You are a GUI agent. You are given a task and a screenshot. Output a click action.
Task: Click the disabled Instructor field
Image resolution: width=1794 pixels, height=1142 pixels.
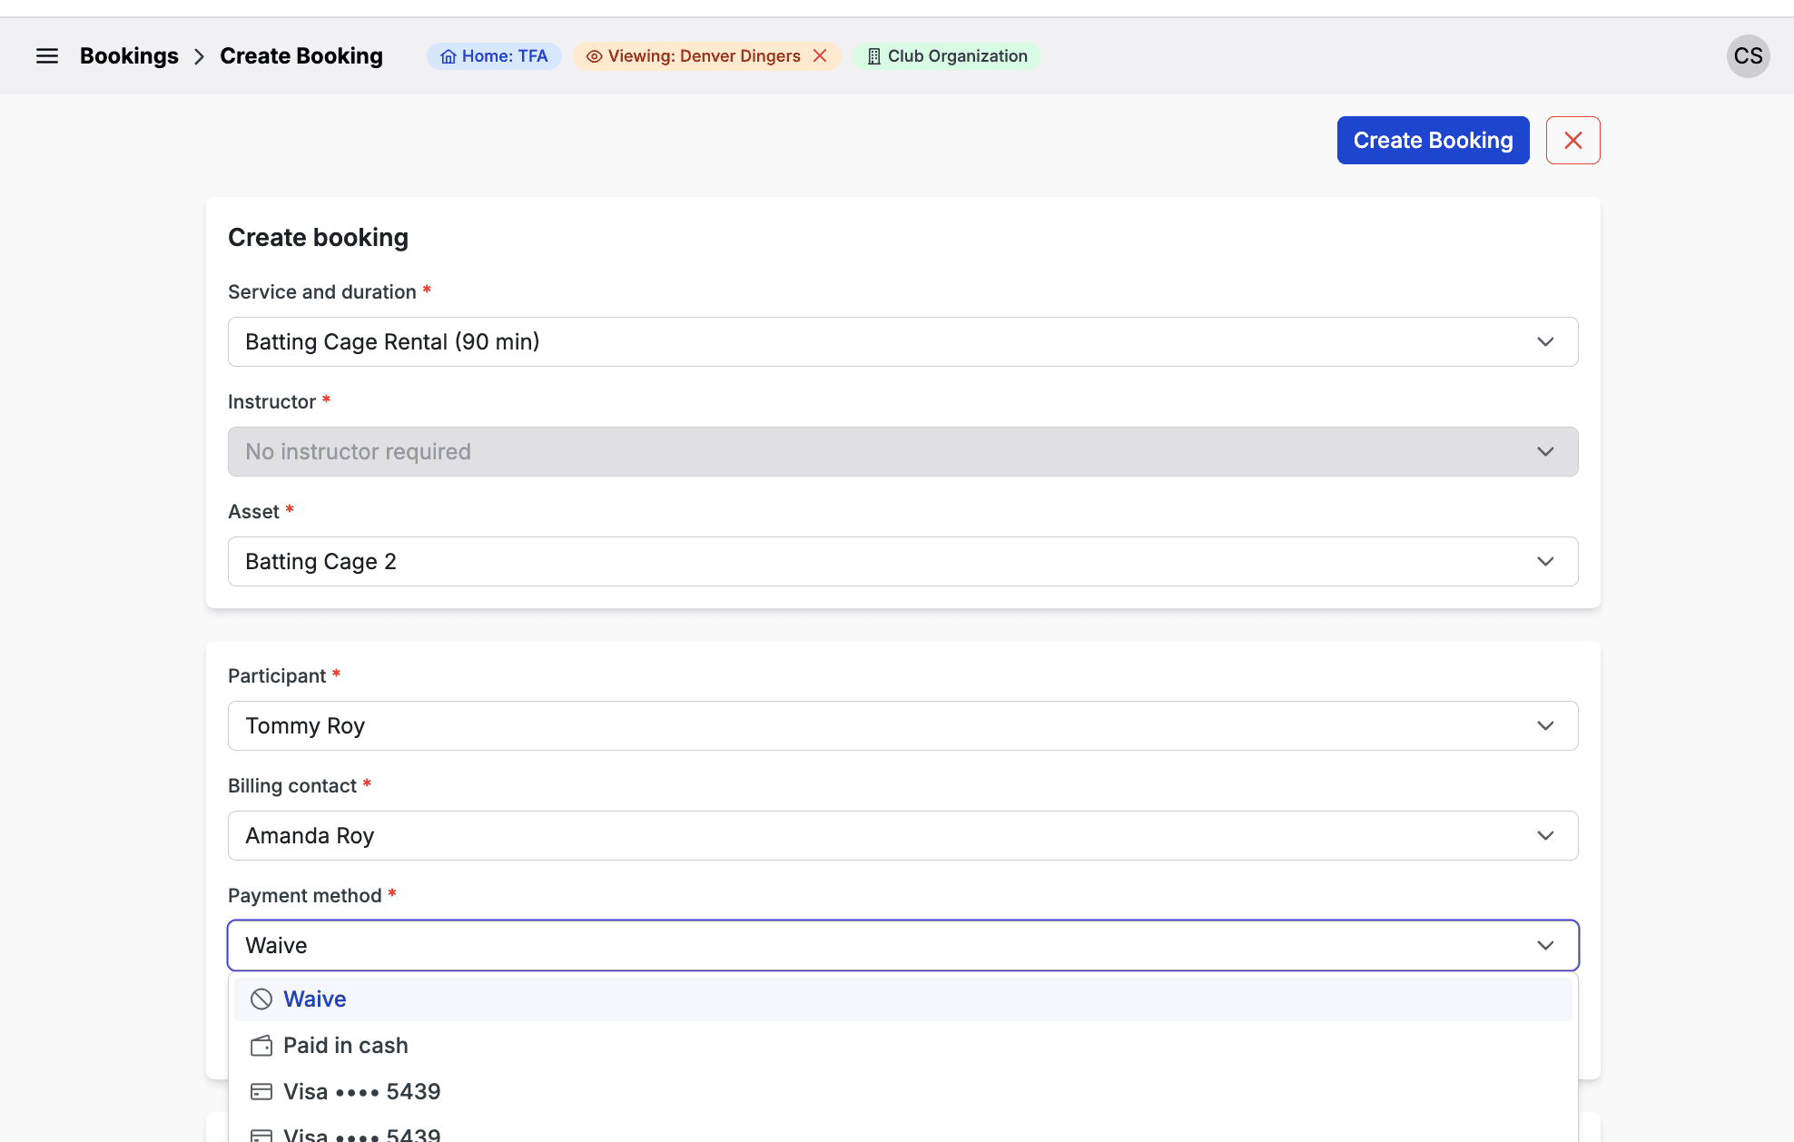pyautogui.click(x=902, y=452)
